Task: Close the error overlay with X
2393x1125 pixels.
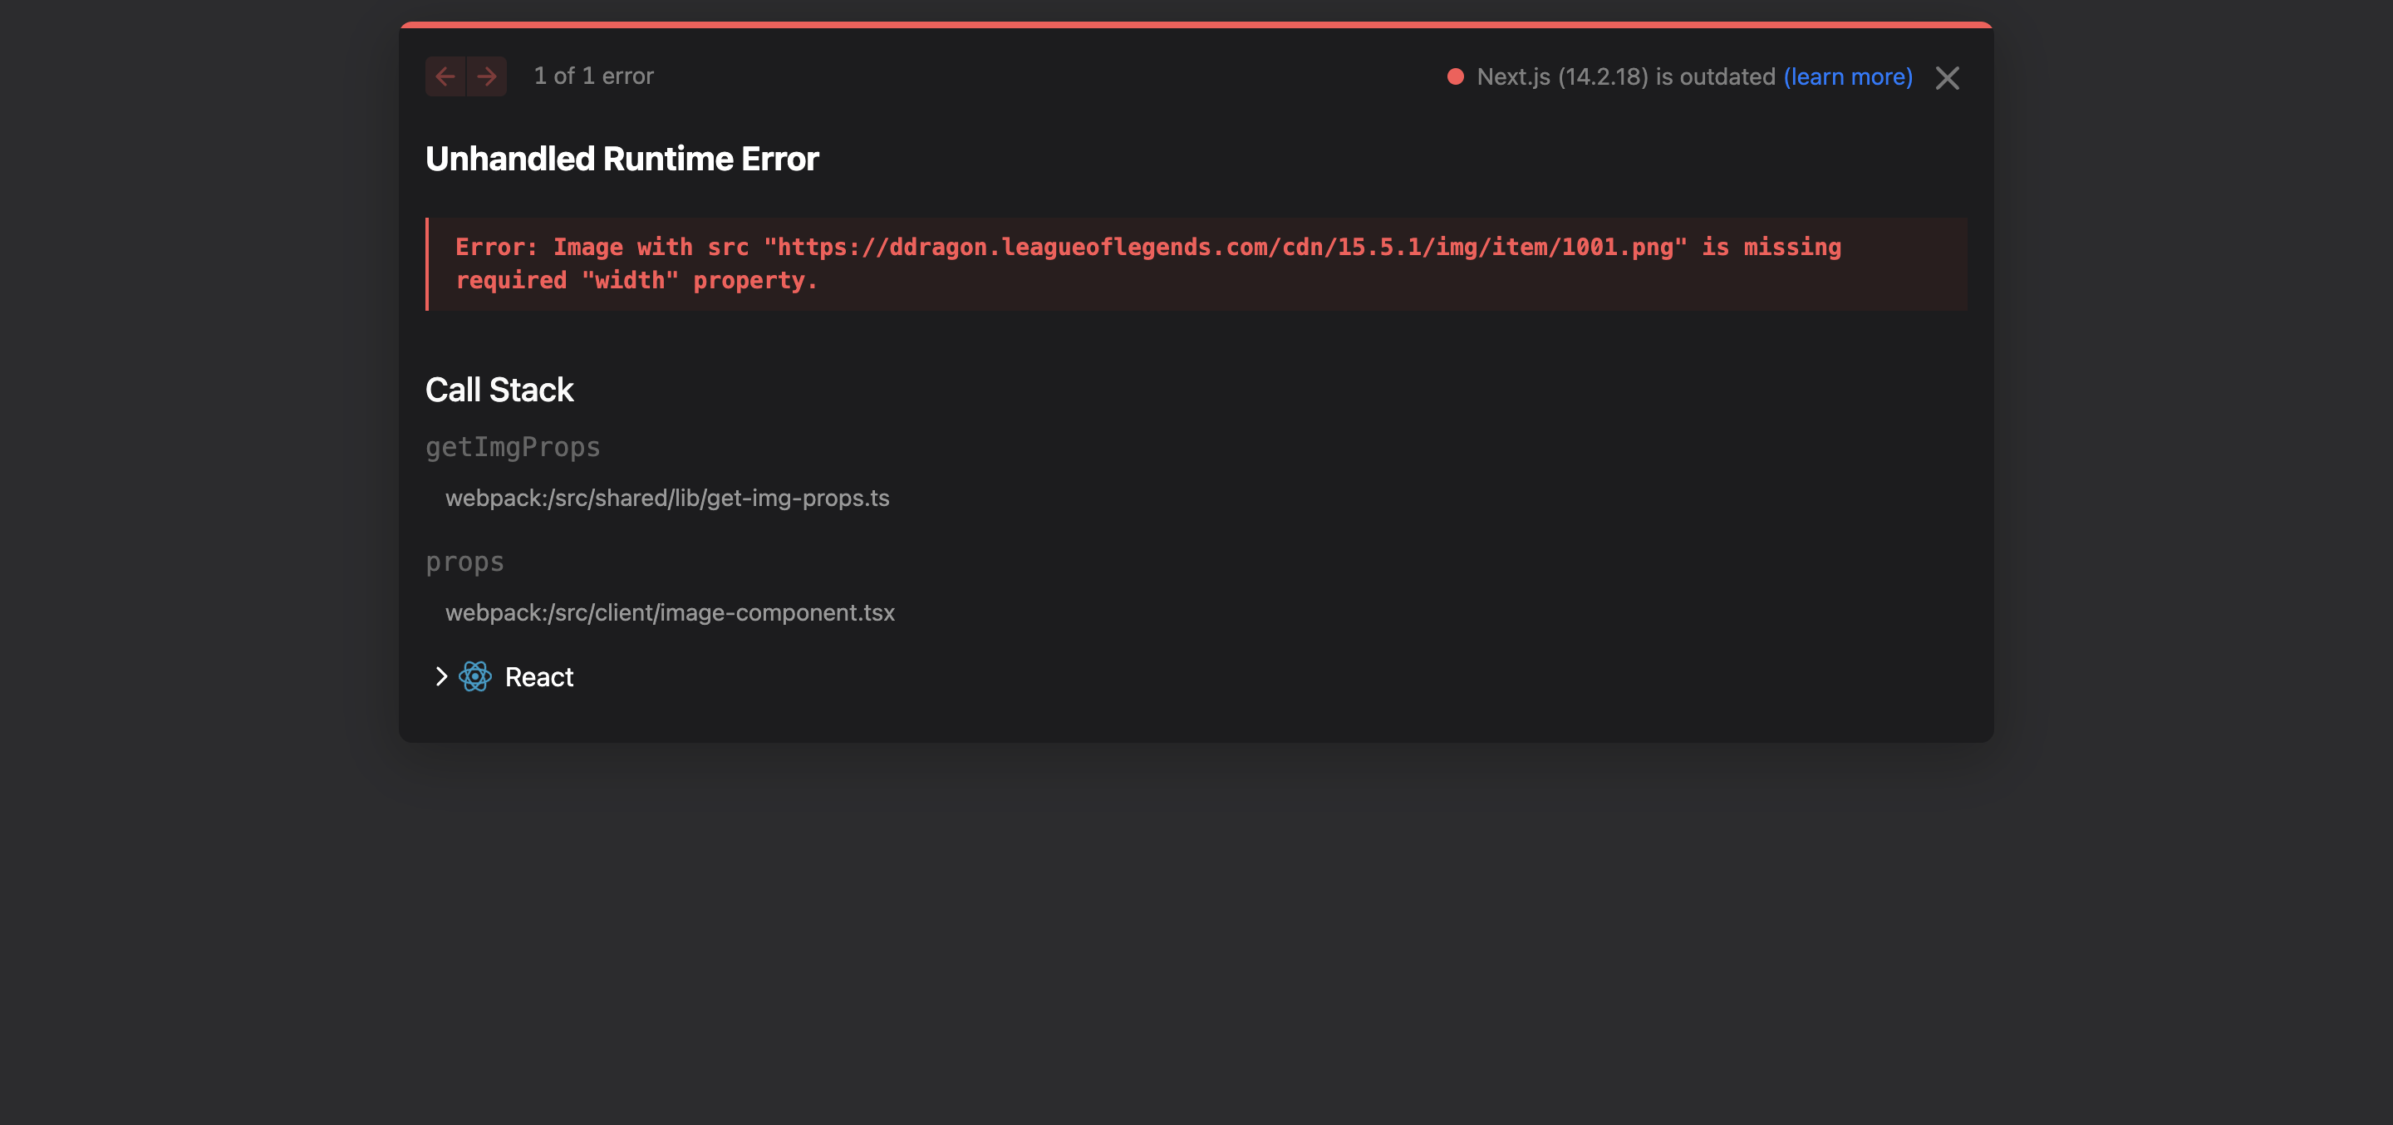Action: [1947, 78]
